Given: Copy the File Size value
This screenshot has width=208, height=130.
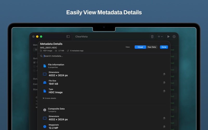Looking at the screenshot, I should [164, 82].
